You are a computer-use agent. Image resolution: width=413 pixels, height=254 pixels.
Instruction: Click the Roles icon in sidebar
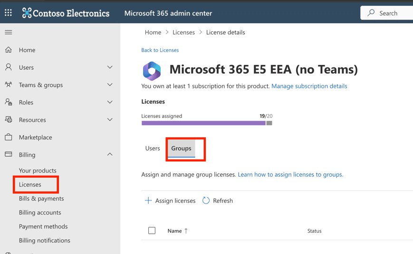point(9,102)
